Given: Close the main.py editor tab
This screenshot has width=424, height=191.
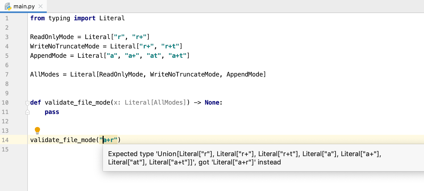Looking at the screenshot, I should click(x=41, y=6).
